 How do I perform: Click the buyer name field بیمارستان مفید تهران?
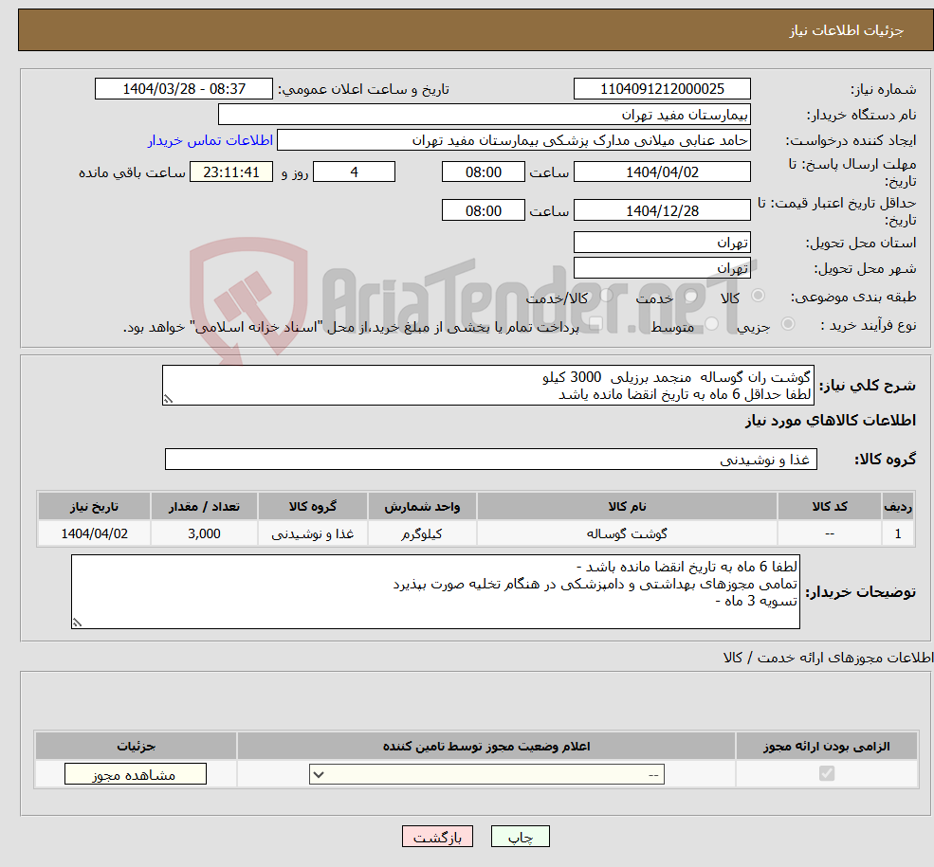pyautogui.click(x=485, y=115)
